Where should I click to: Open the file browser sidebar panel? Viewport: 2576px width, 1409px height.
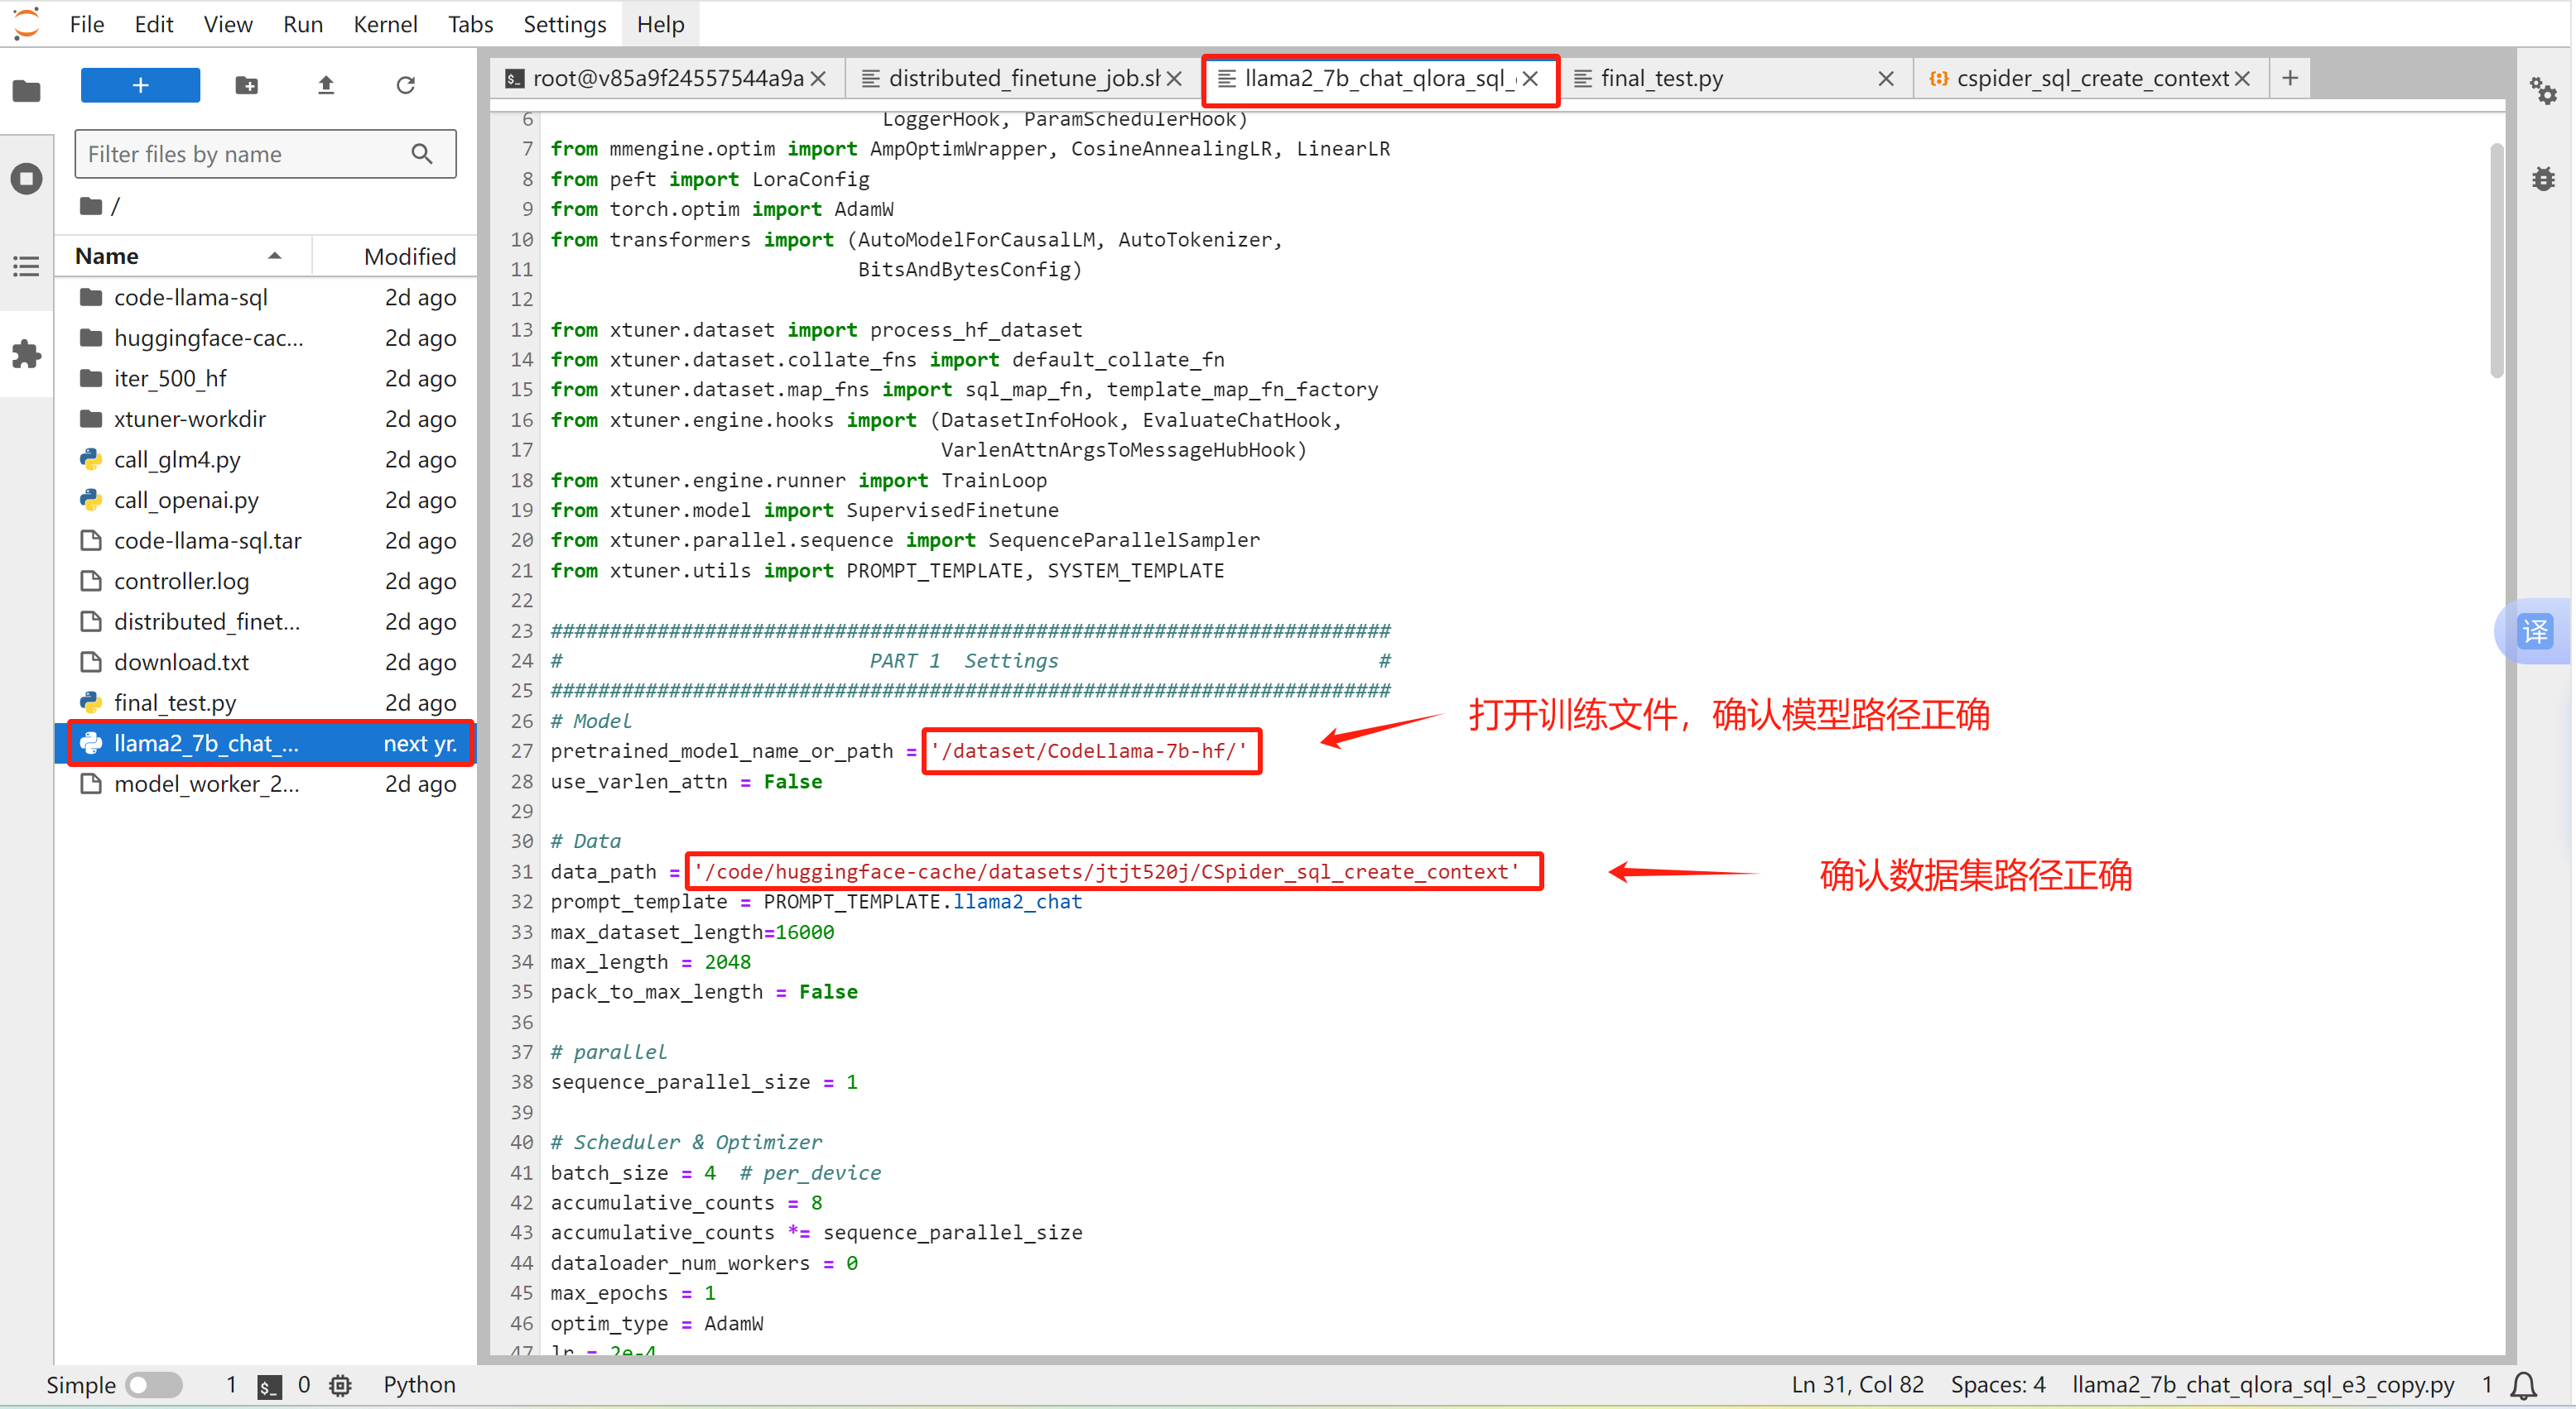[x=27, y=91]
